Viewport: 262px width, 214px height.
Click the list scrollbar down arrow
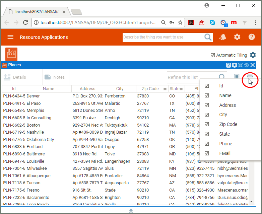251,202
